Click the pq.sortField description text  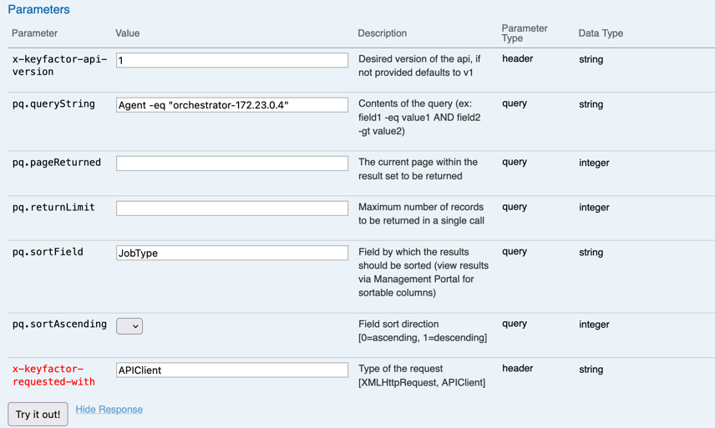[x=423, y=272]
